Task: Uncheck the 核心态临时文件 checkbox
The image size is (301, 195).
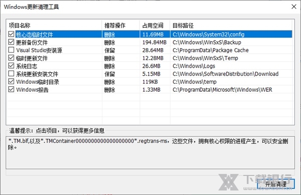Action: (x=11, y=34)
